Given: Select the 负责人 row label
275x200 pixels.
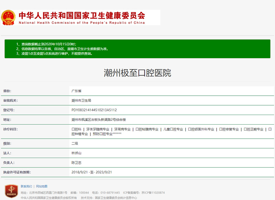Looking at the screenshot, I should click(9, 162).
